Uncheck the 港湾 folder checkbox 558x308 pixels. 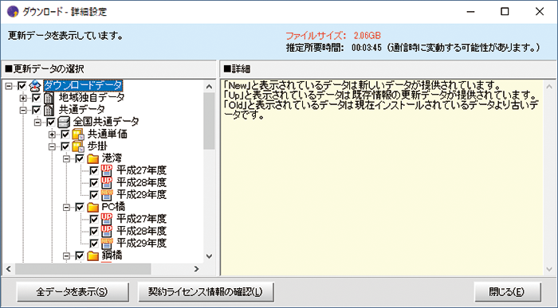click(80, 159)
